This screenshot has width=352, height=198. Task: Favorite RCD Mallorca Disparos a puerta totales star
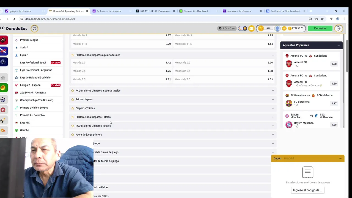click(x=73, y=90)
